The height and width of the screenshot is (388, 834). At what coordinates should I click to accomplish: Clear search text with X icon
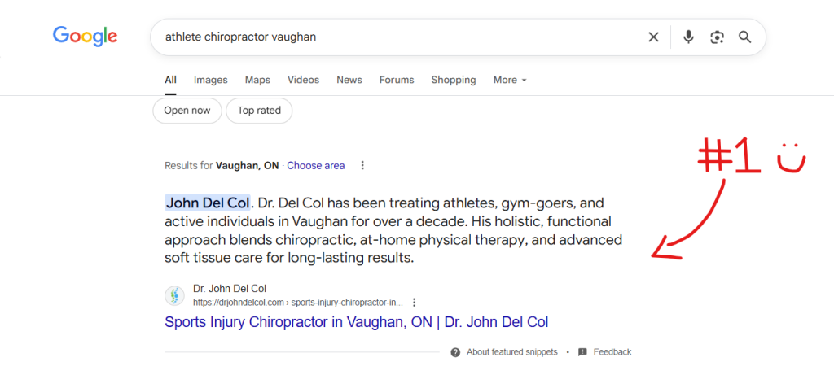653,37
